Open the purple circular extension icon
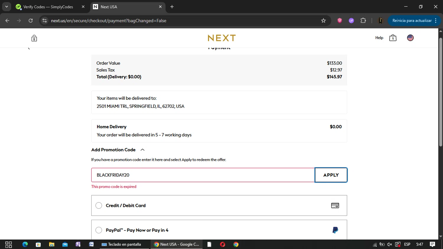Viewport: 443px width, 249px height. [x=351, y=21]
